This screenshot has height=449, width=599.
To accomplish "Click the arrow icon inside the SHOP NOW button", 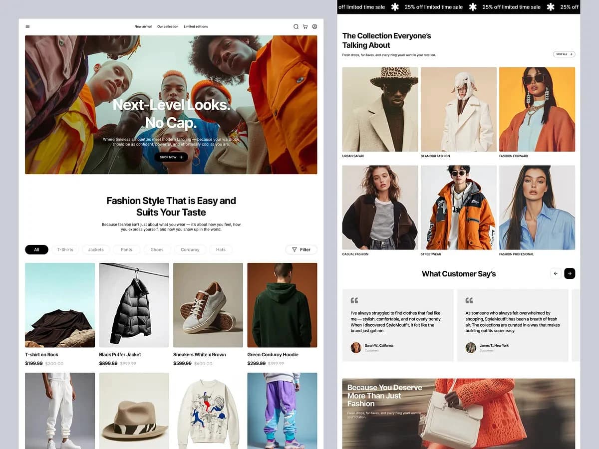I will [181, 157].
